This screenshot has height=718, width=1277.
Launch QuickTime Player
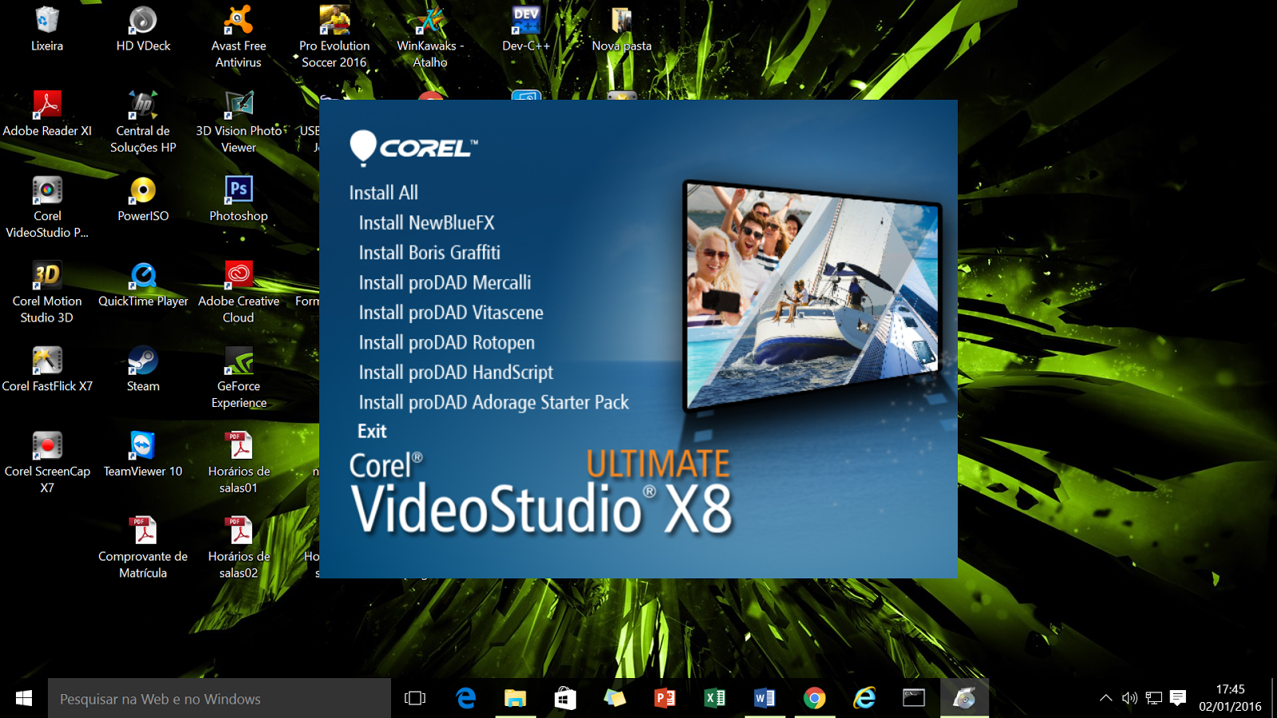(x=143, y=274)
